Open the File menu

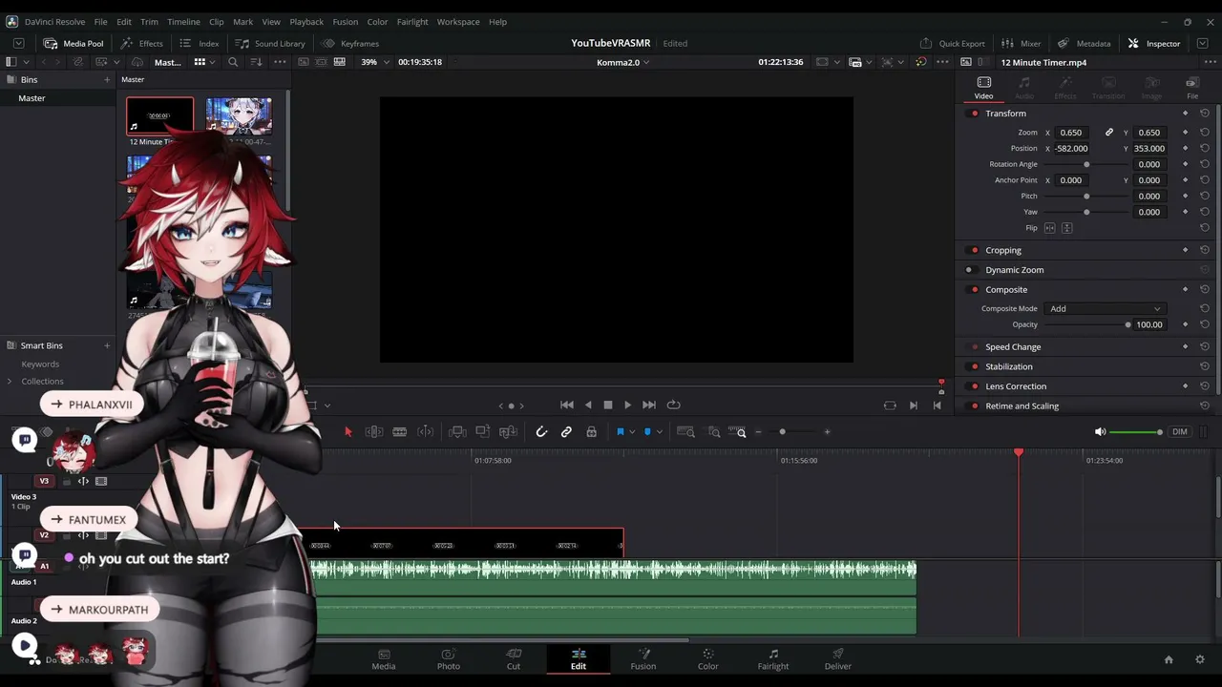pyautogui.click(x=100, y=22)
